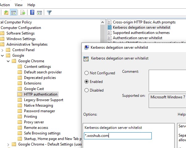Open the Password manager folder

(39, 111)
